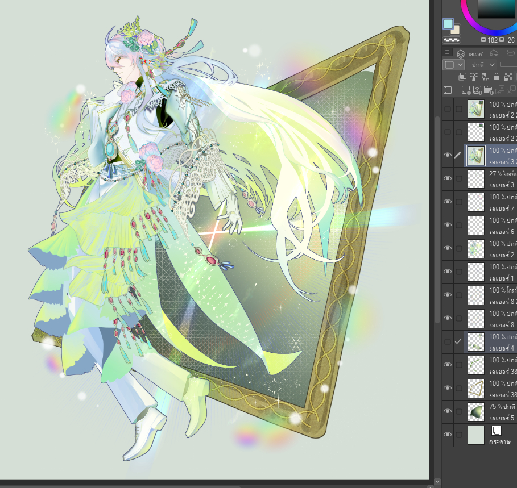
Task: Create a new layer folder
Action: point(489,90)
